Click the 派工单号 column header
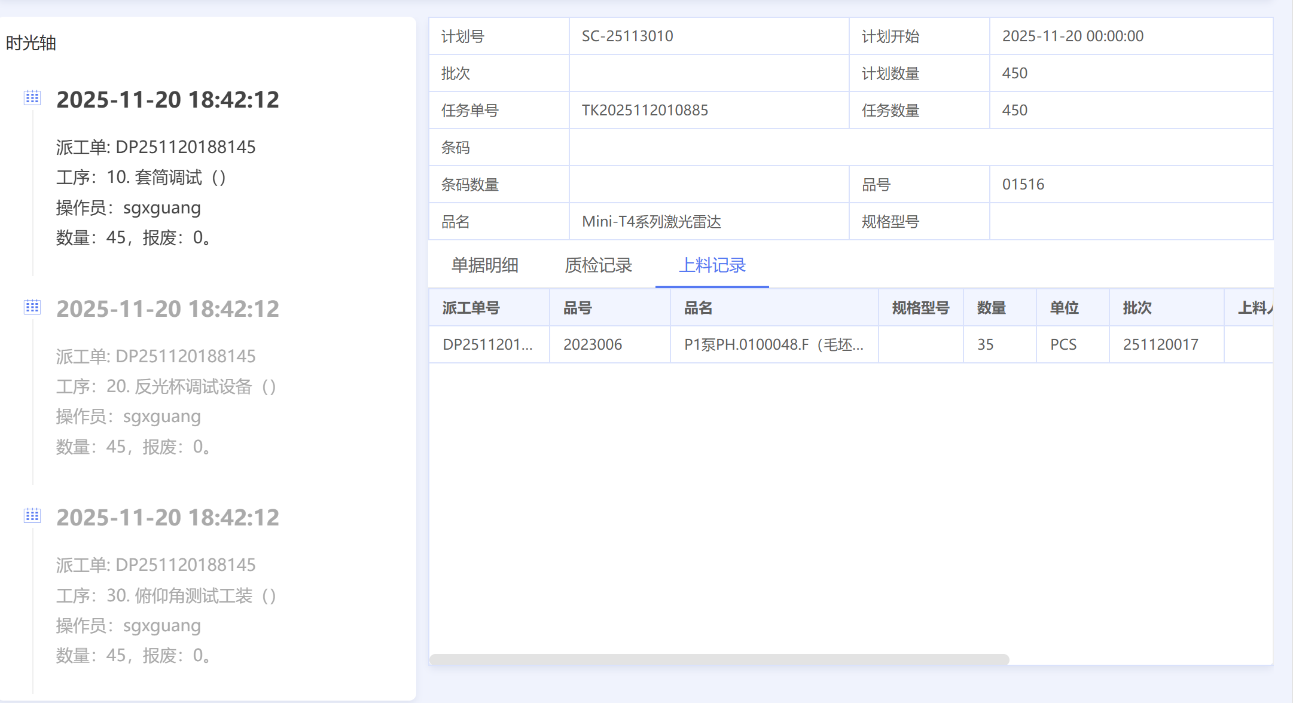 471,308
